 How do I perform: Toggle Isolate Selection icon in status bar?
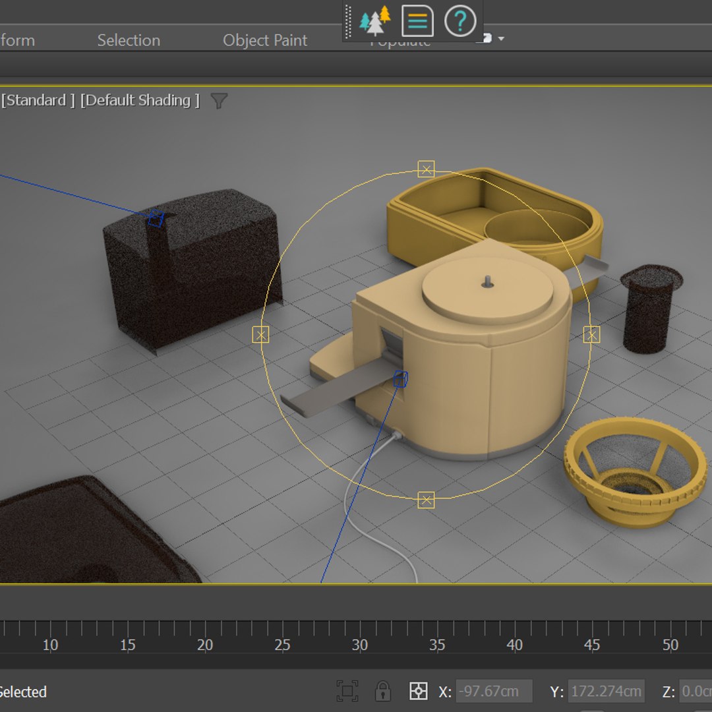[347, 691]
